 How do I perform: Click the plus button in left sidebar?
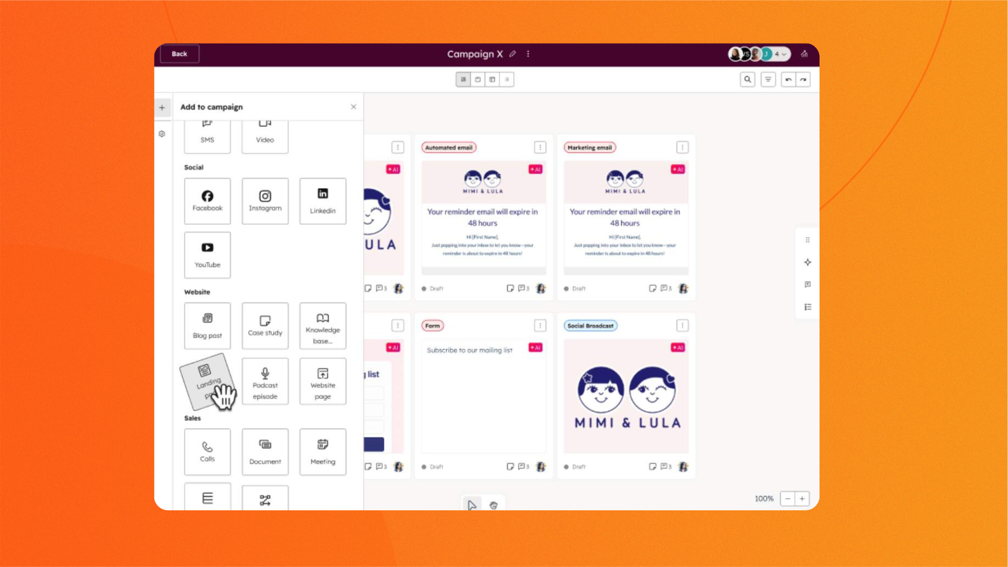162,108
